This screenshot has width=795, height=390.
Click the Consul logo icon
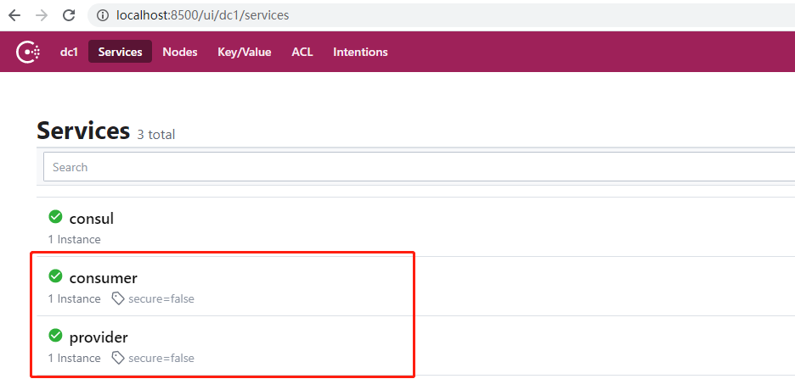pos(28,52)
